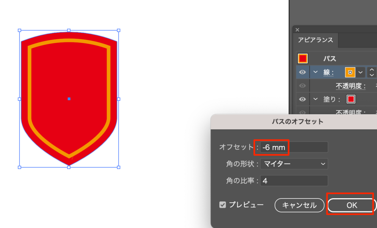Toggle the プレビュー checkbox

coord(223,205)
